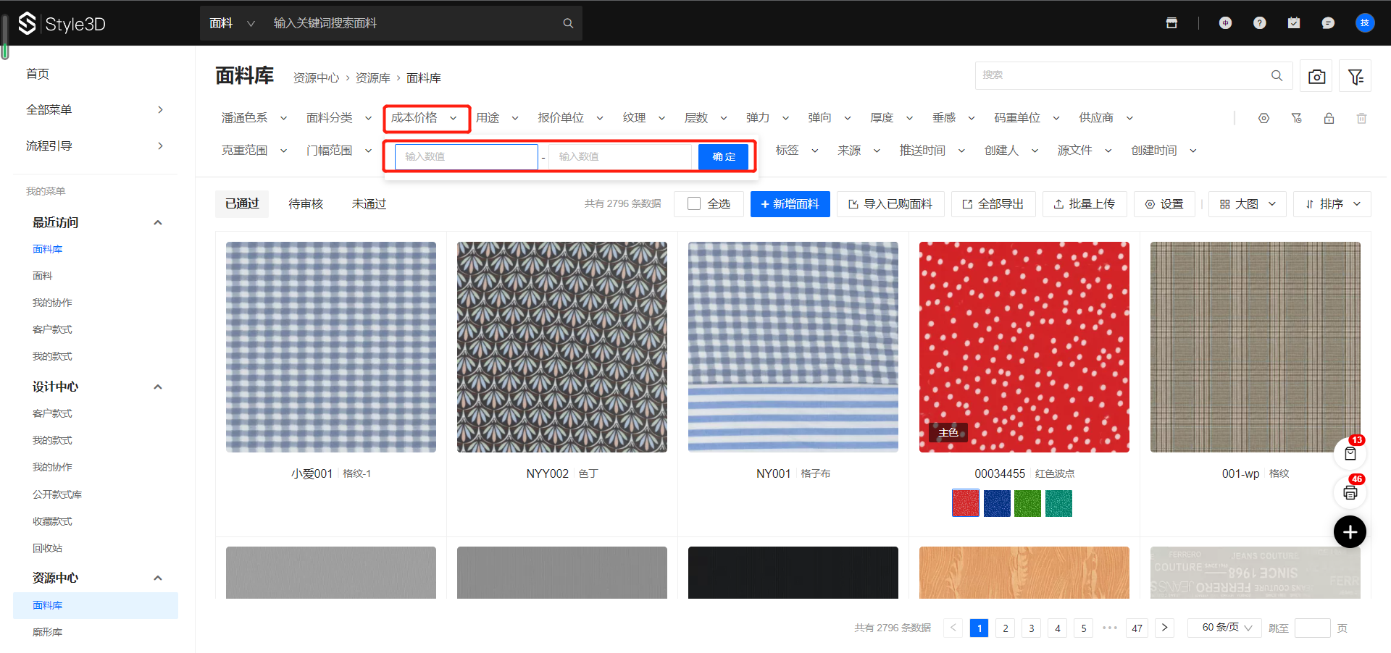This screenshot has width=1391, height=653.
Task: Open the 00034455 red polka-dot thumbnail
Action: click(x=1024, y=347)
